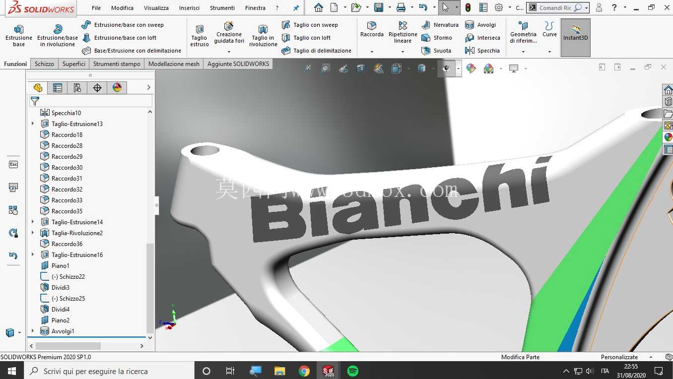
Task: Toggle the Instant3D button
Action: click(576, 38)
